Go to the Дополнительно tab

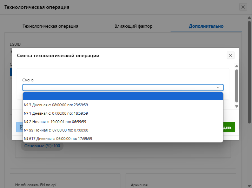click(x=206, y=26)
